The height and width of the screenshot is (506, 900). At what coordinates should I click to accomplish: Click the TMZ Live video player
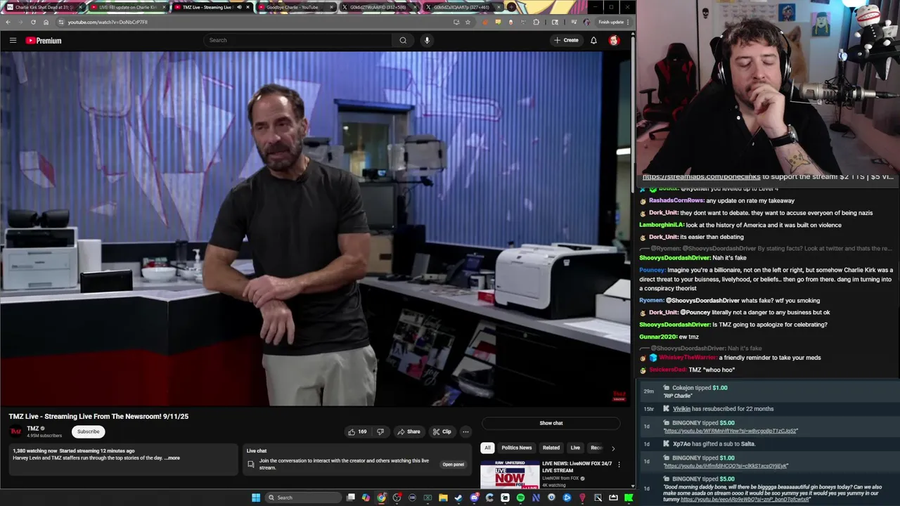click(x=315, y=228)
